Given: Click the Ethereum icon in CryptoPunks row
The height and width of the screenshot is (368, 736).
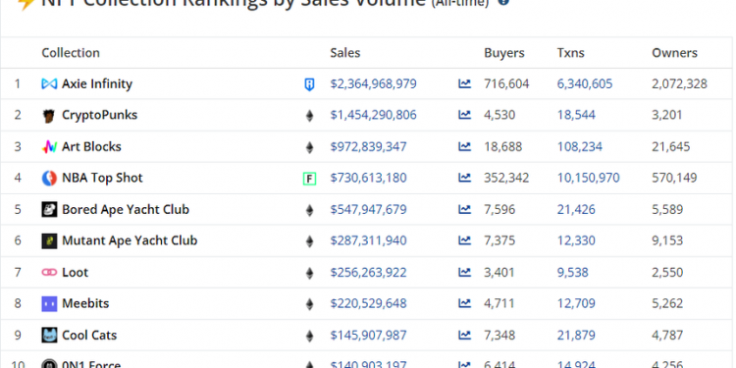Looking at the screenshot, I should coord(309,116).
